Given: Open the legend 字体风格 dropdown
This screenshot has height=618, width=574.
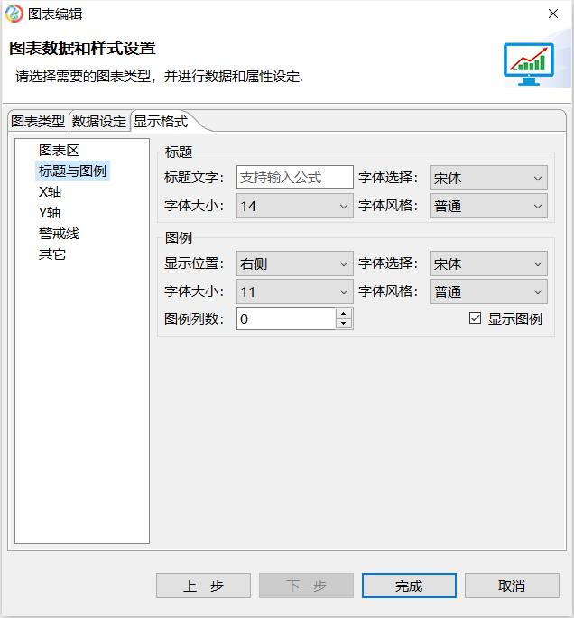Looking at the screenshot, I should point(488,291).
